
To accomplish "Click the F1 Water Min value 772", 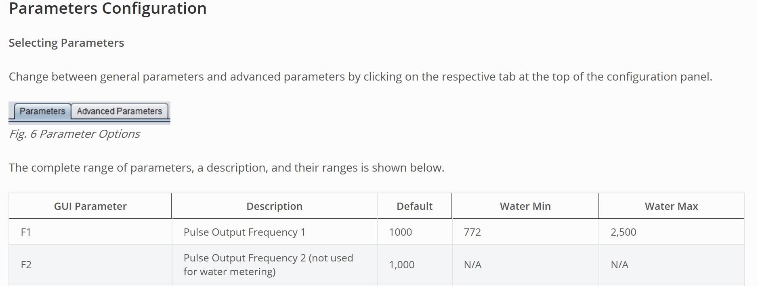I will pyautogui.click(x=472, y=232).
